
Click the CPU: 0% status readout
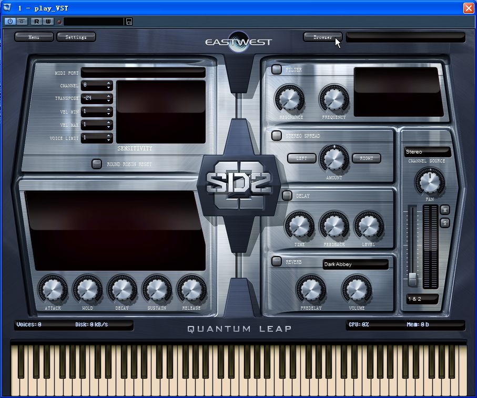(359, 324)
